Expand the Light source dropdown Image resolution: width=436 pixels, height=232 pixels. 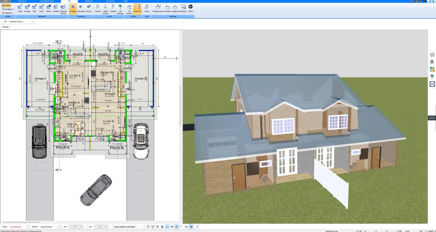tap(105, 9)
